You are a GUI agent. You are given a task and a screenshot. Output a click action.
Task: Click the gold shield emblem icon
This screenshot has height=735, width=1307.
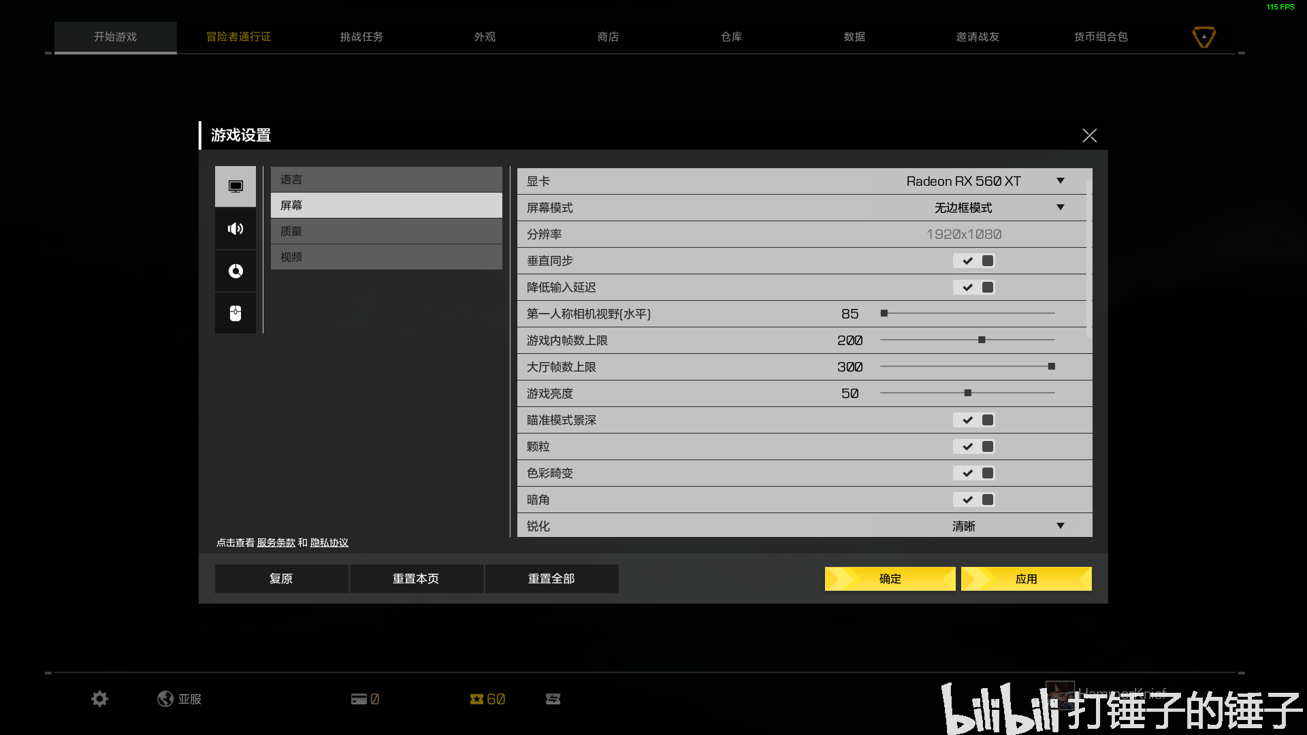pyautogui.click(x=1204, y=37)
